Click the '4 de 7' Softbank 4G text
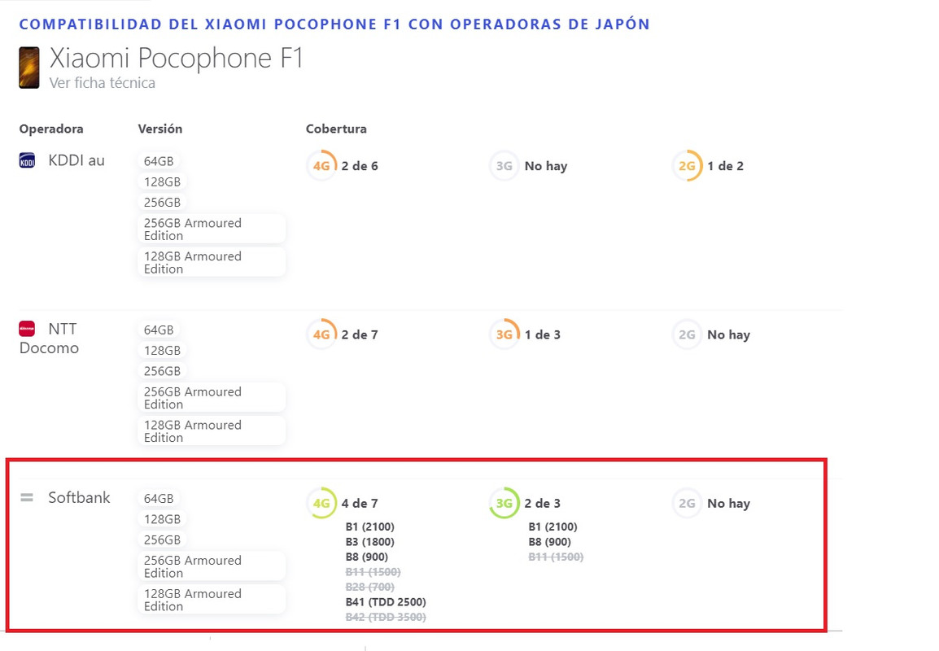This screenshot has width=939, height=651. pyautogui.click(x=360, y=503)
